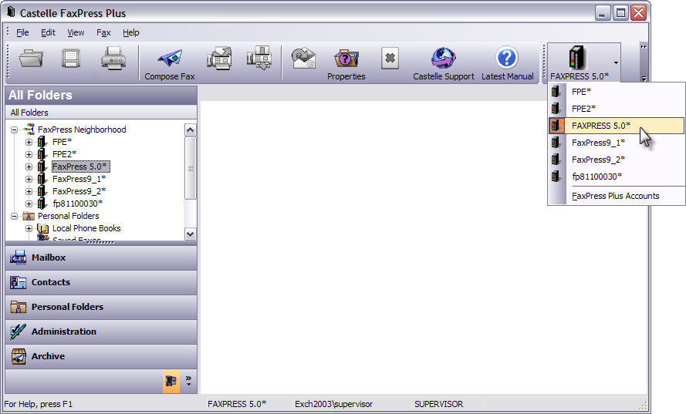This screenshot has width=686, height=414.
Task: Open the Fax menu
Action: 103,32
